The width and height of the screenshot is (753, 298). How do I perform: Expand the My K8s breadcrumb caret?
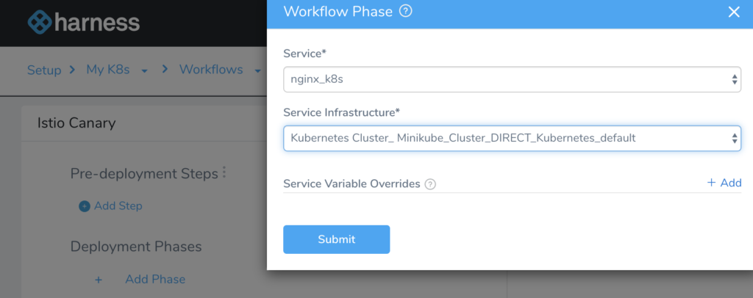[x=144, y=71]
